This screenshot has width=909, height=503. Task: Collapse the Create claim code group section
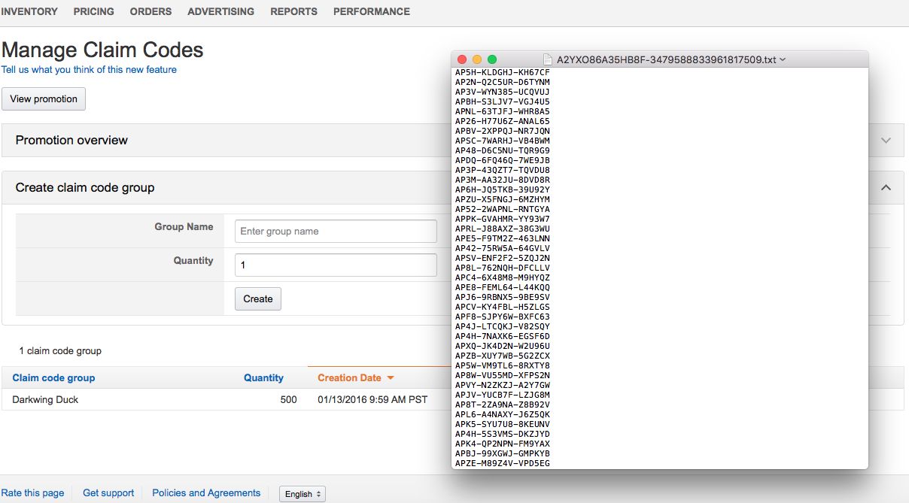886,188
